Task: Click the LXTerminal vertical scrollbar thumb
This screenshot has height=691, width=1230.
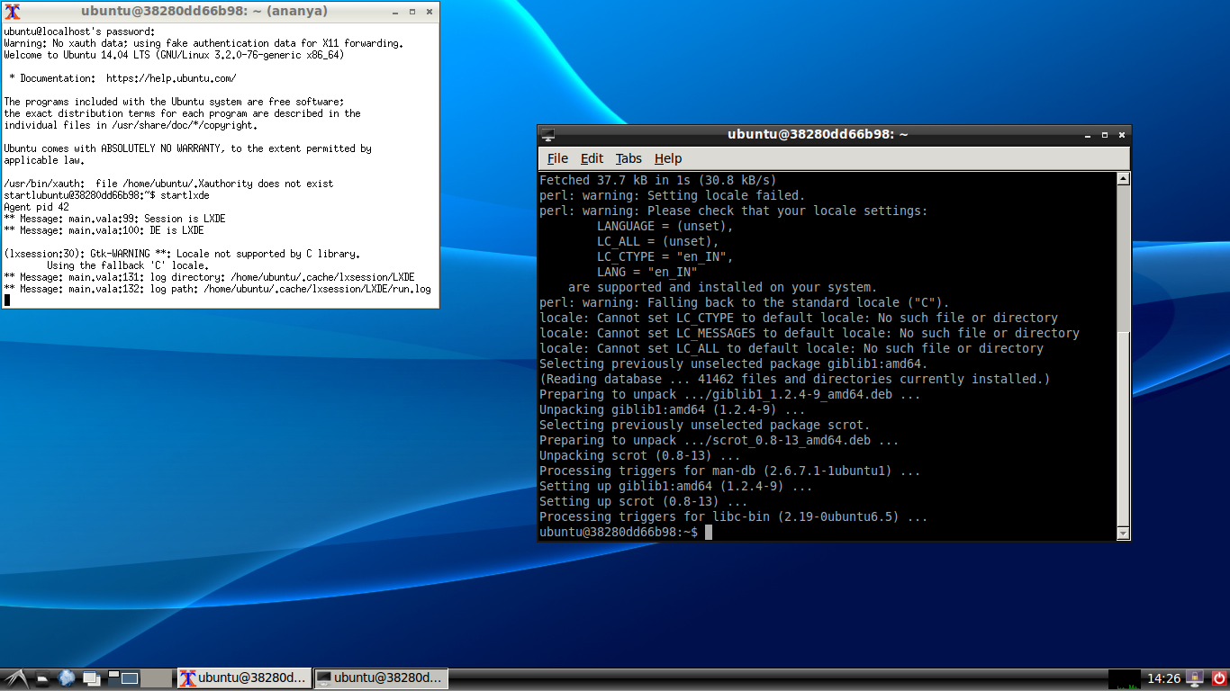Action: tap(1123, 428)
